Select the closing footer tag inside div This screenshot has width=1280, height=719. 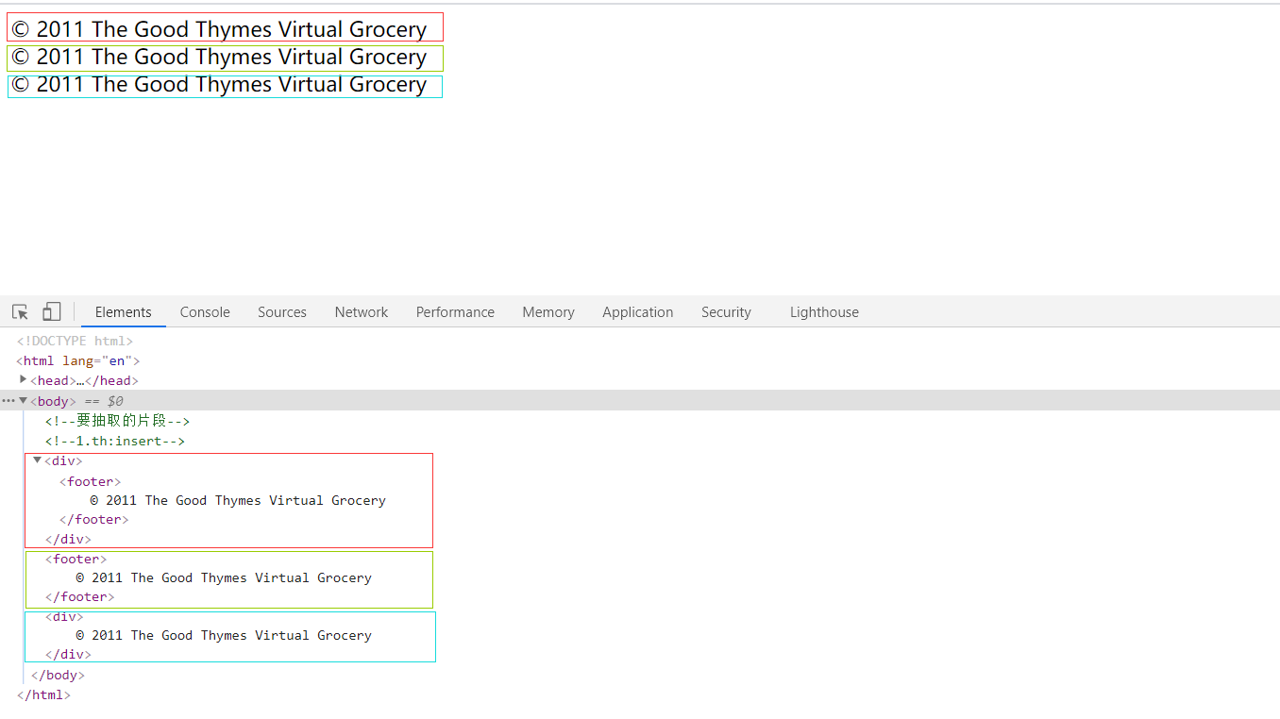pyautogui.click(x=93, y=519)
